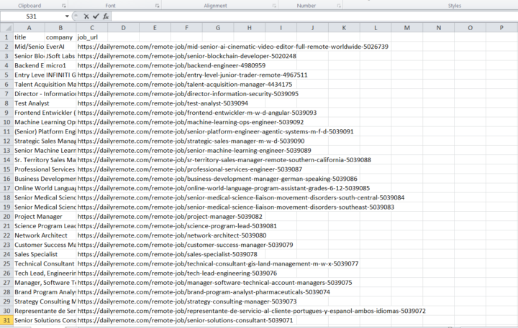Click the 'JSoft Labs' company cell
The height and width of the screenshot is (328, 518).
[60, 56]
